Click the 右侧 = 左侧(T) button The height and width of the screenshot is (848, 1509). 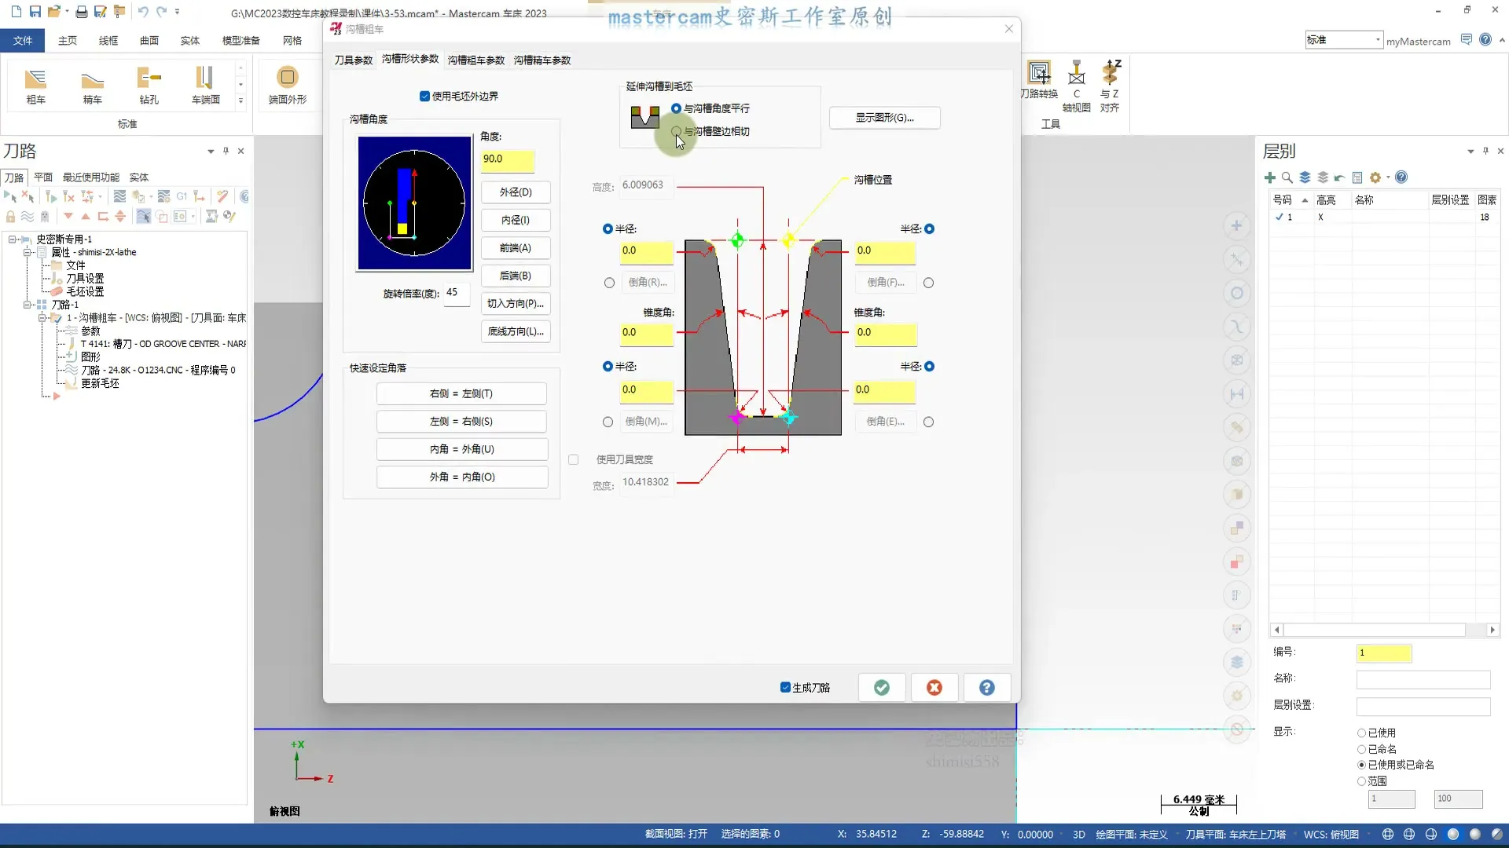pyautogui.click(x=461, y=394)
